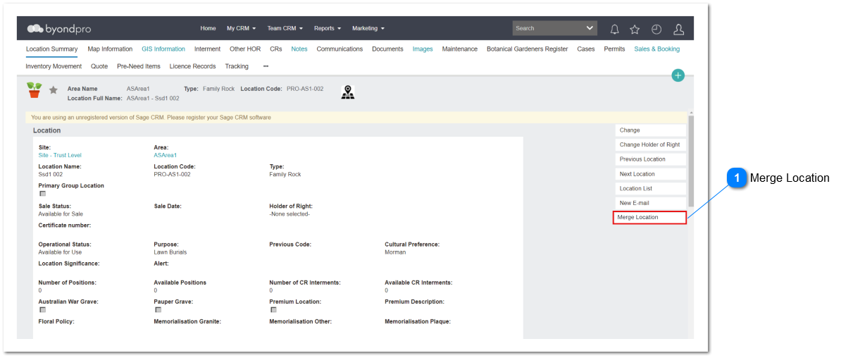Open the user profile icon
Screen dimensions: 841x358
click(x=678, y=29)
